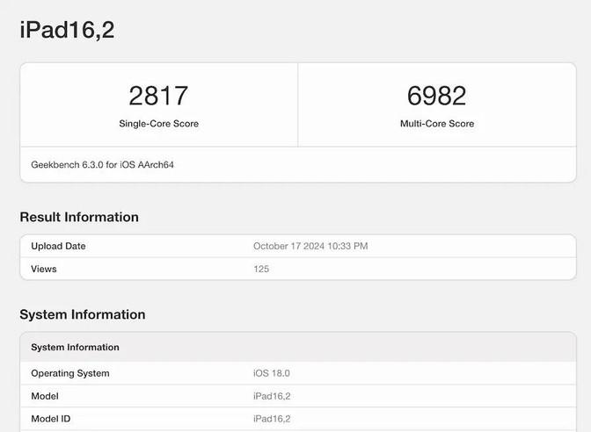
Task: Click Geekbench 6.3.0 for iOS AArch64 text
Action: [x=102, y=165]
